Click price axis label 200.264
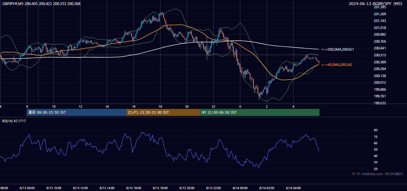 [x=380, y=69]
